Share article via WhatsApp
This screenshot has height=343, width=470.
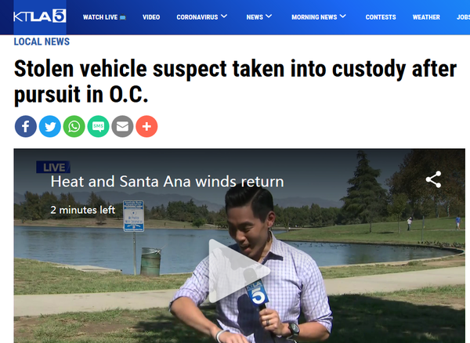point(74,126)
